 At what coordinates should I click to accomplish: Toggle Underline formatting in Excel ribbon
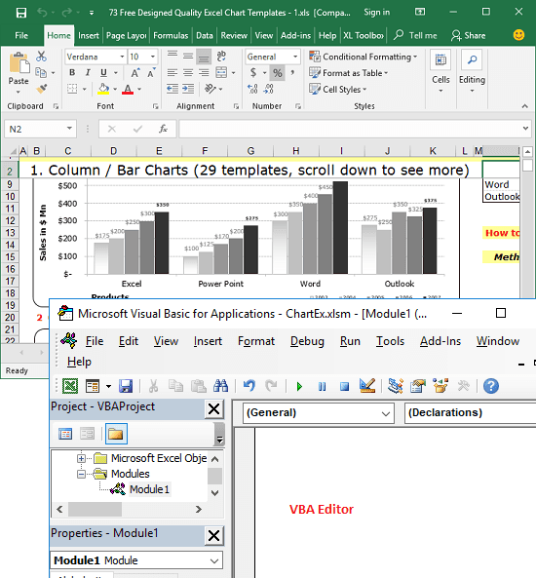pyautogui.click(x=103, y=73)
